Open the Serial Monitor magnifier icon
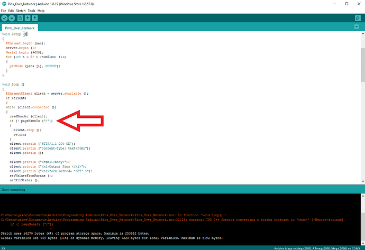 coord(358,18)
